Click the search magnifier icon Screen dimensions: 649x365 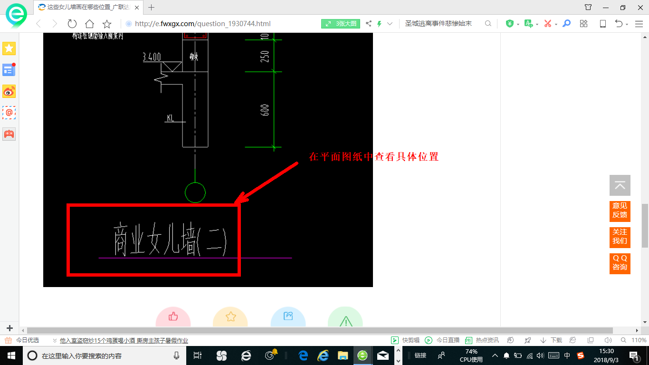[488, 24]
